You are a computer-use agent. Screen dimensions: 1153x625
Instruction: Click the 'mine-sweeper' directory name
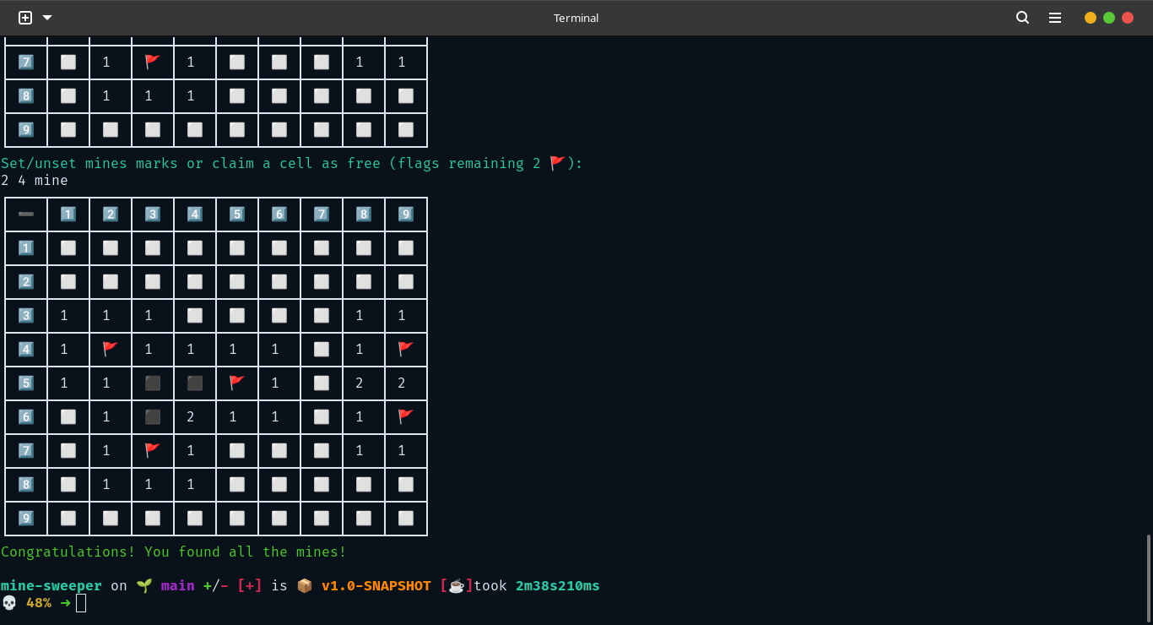click(51, 585)
